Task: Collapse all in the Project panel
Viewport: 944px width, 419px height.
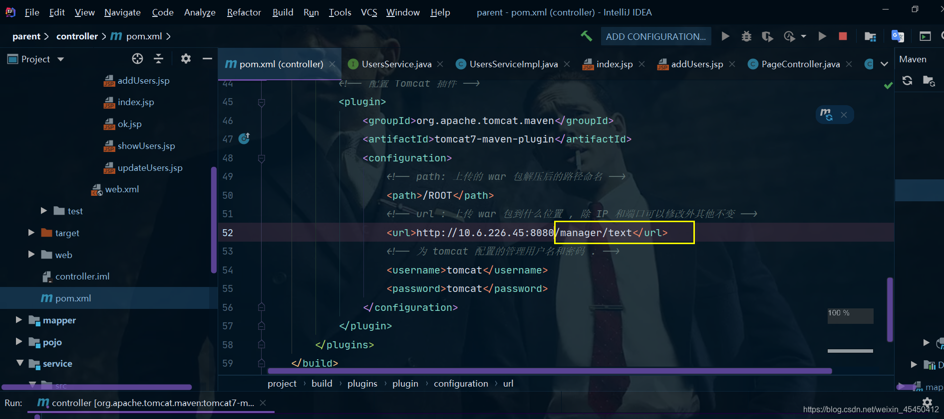Action: pyautogui.click(x=158, y=59)
